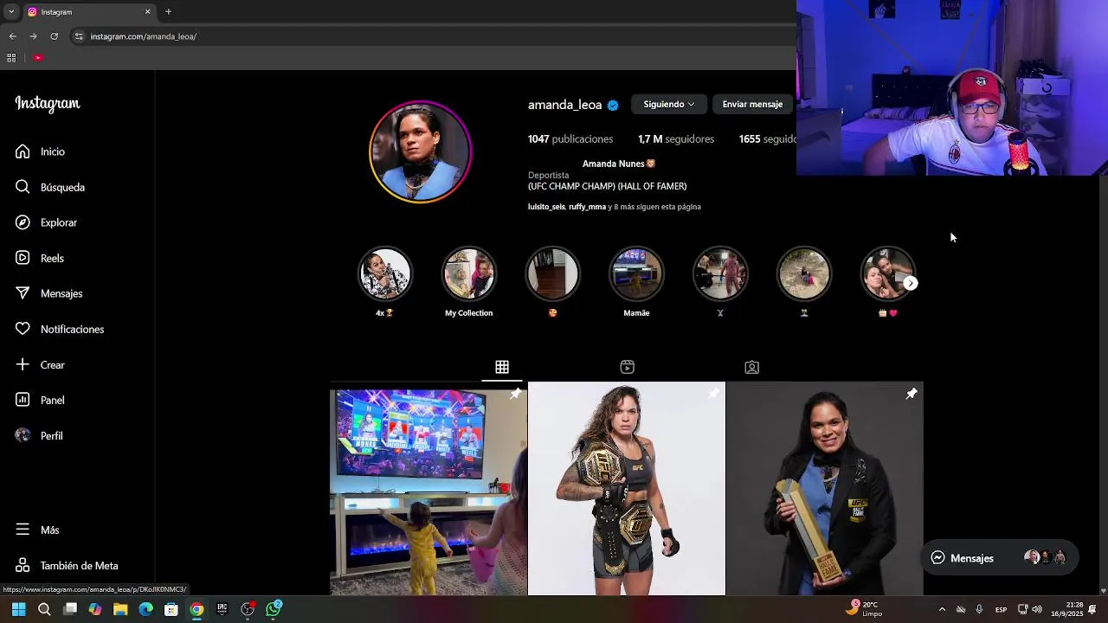Click Crear to make a new post
1108x623 pixels.
pos(40,364)
